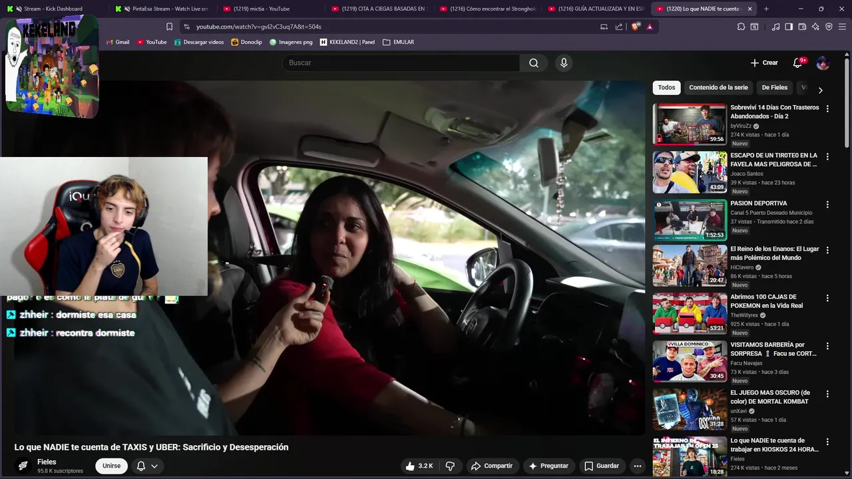Click the Crear button

[764, 63]
